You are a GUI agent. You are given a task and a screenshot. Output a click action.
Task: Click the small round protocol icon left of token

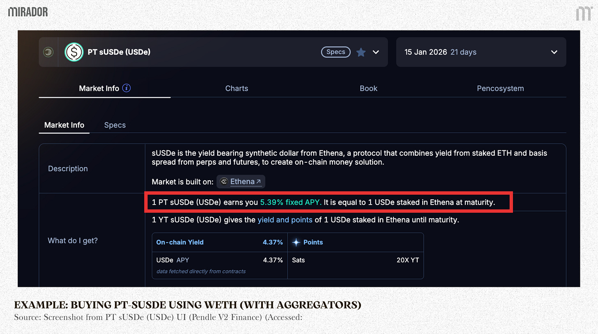(x=48, y=52)
